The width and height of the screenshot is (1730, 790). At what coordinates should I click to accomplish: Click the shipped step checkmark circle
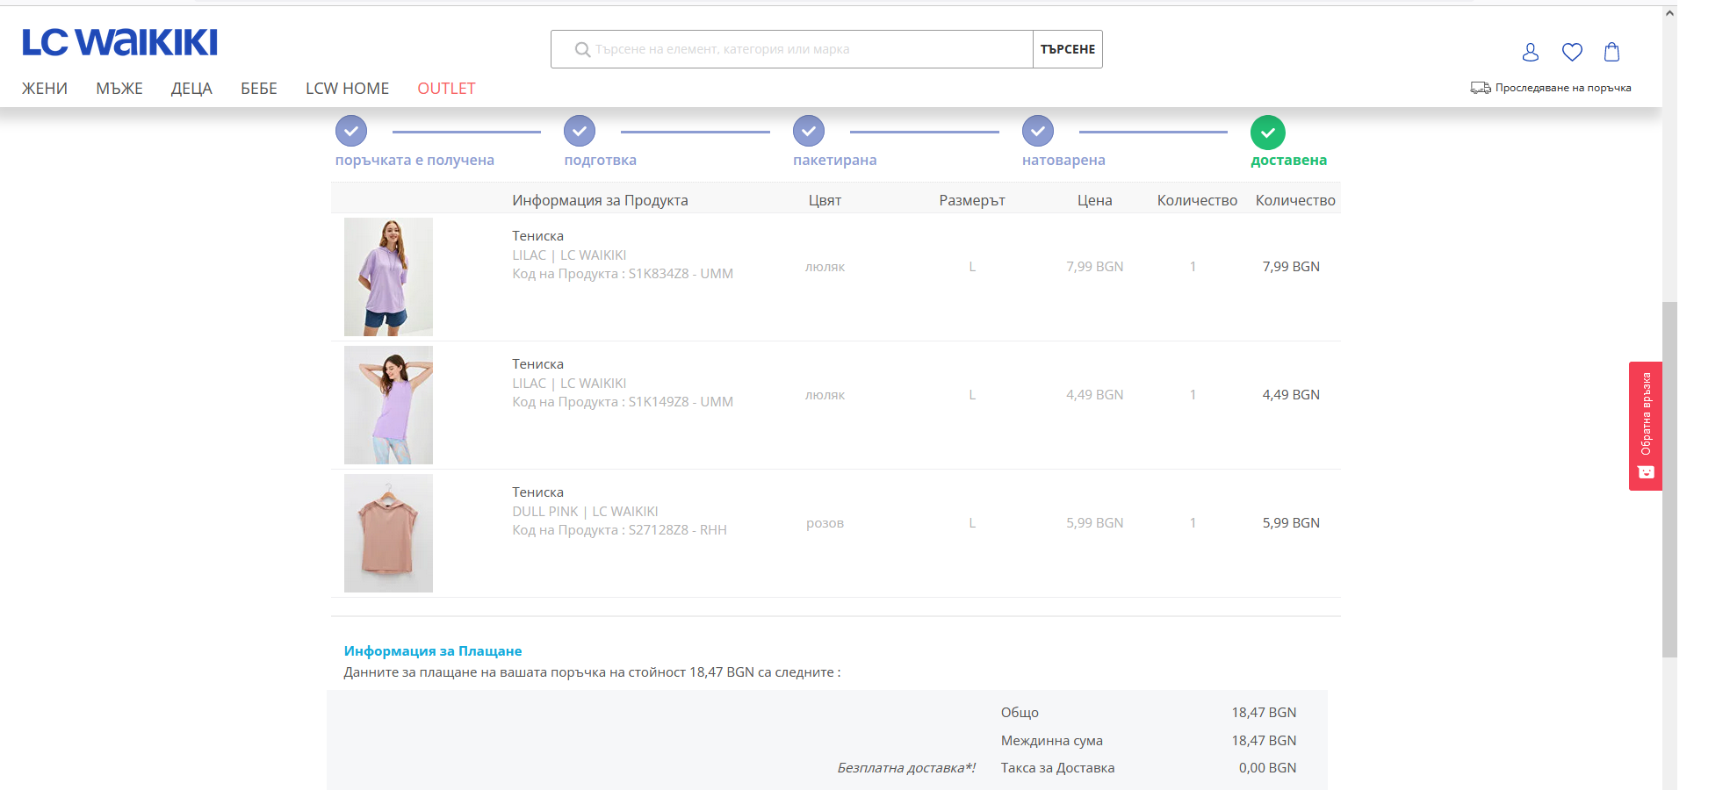click(x=1037, y=131)
